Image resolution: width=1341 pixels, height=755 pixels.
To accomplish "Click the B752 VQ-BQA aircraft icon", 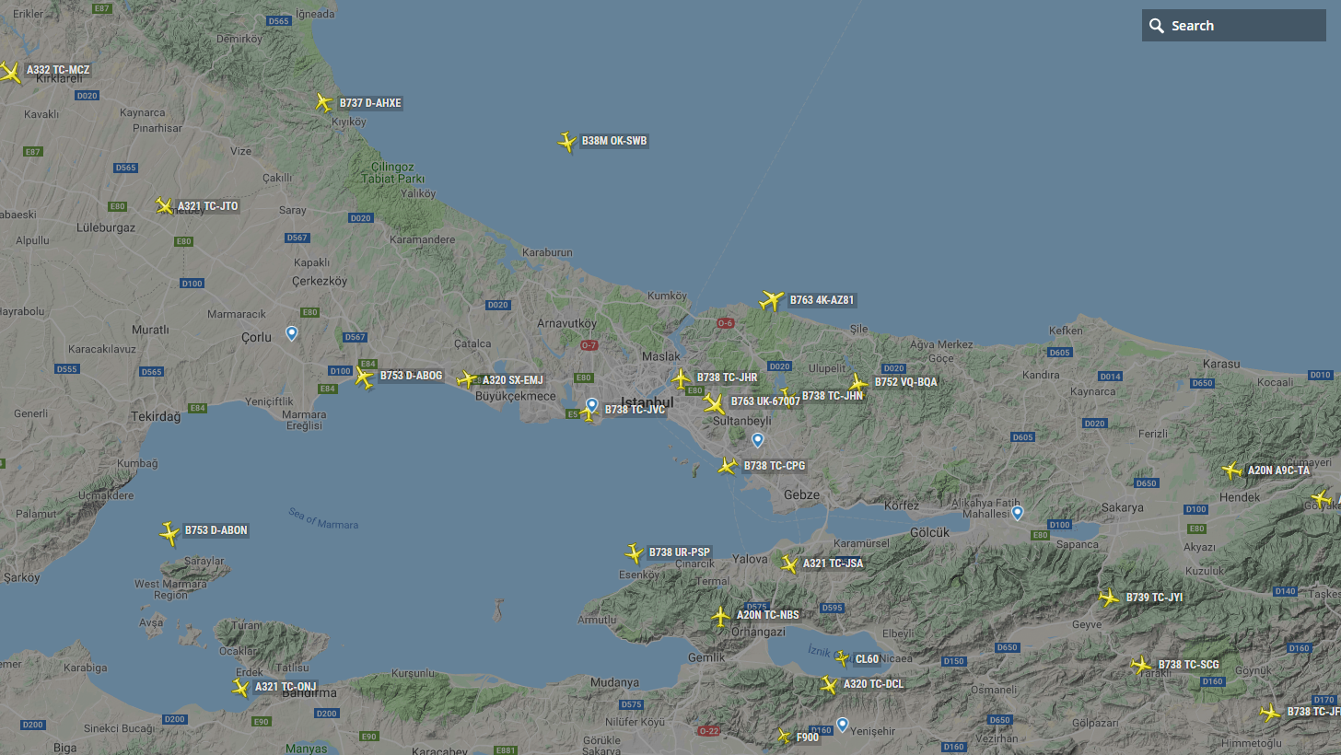I will point(858,383).
